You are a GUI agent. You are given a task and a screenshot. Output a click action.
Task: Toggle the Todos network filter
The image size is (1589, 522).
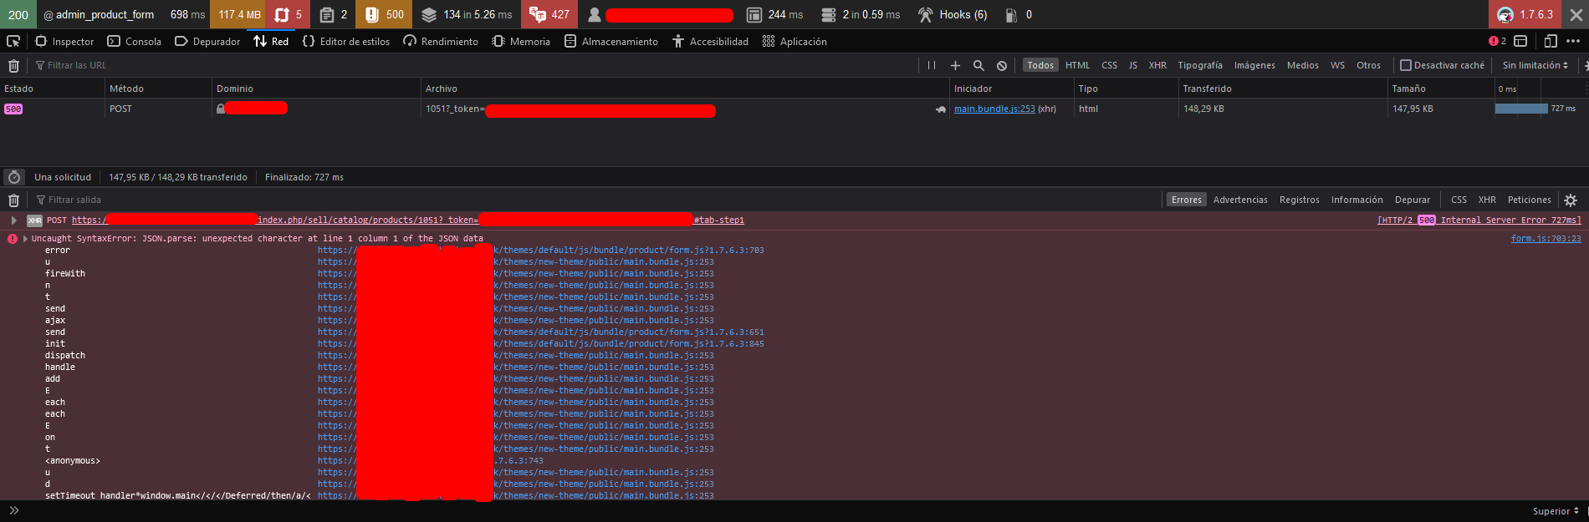pos(1040,65)
